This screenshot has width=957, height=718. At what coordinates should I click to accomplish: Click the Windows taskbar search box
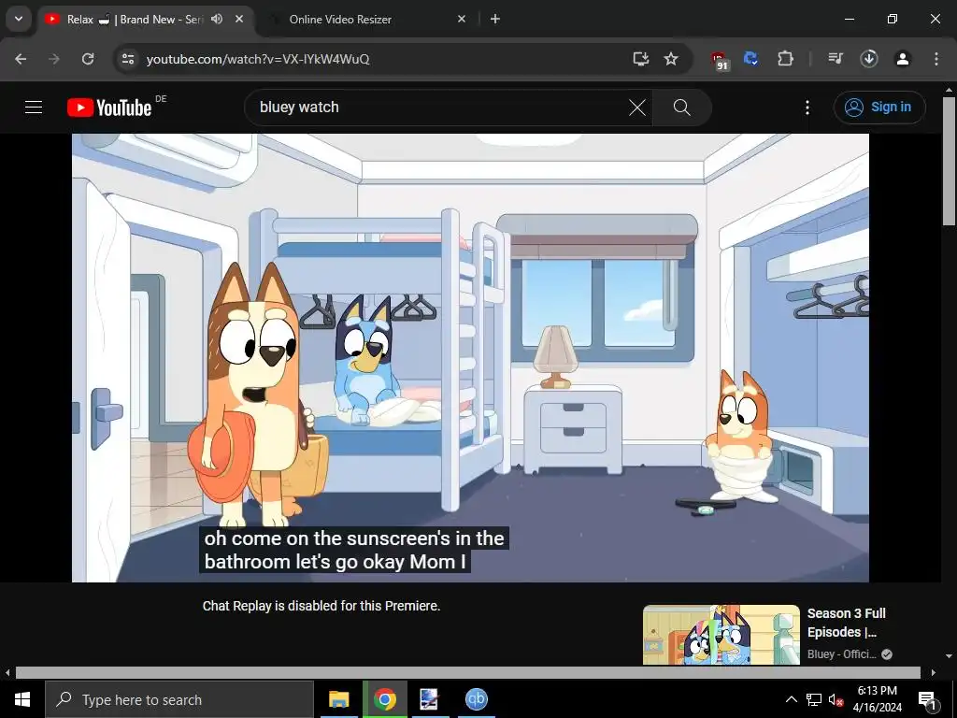179,699
